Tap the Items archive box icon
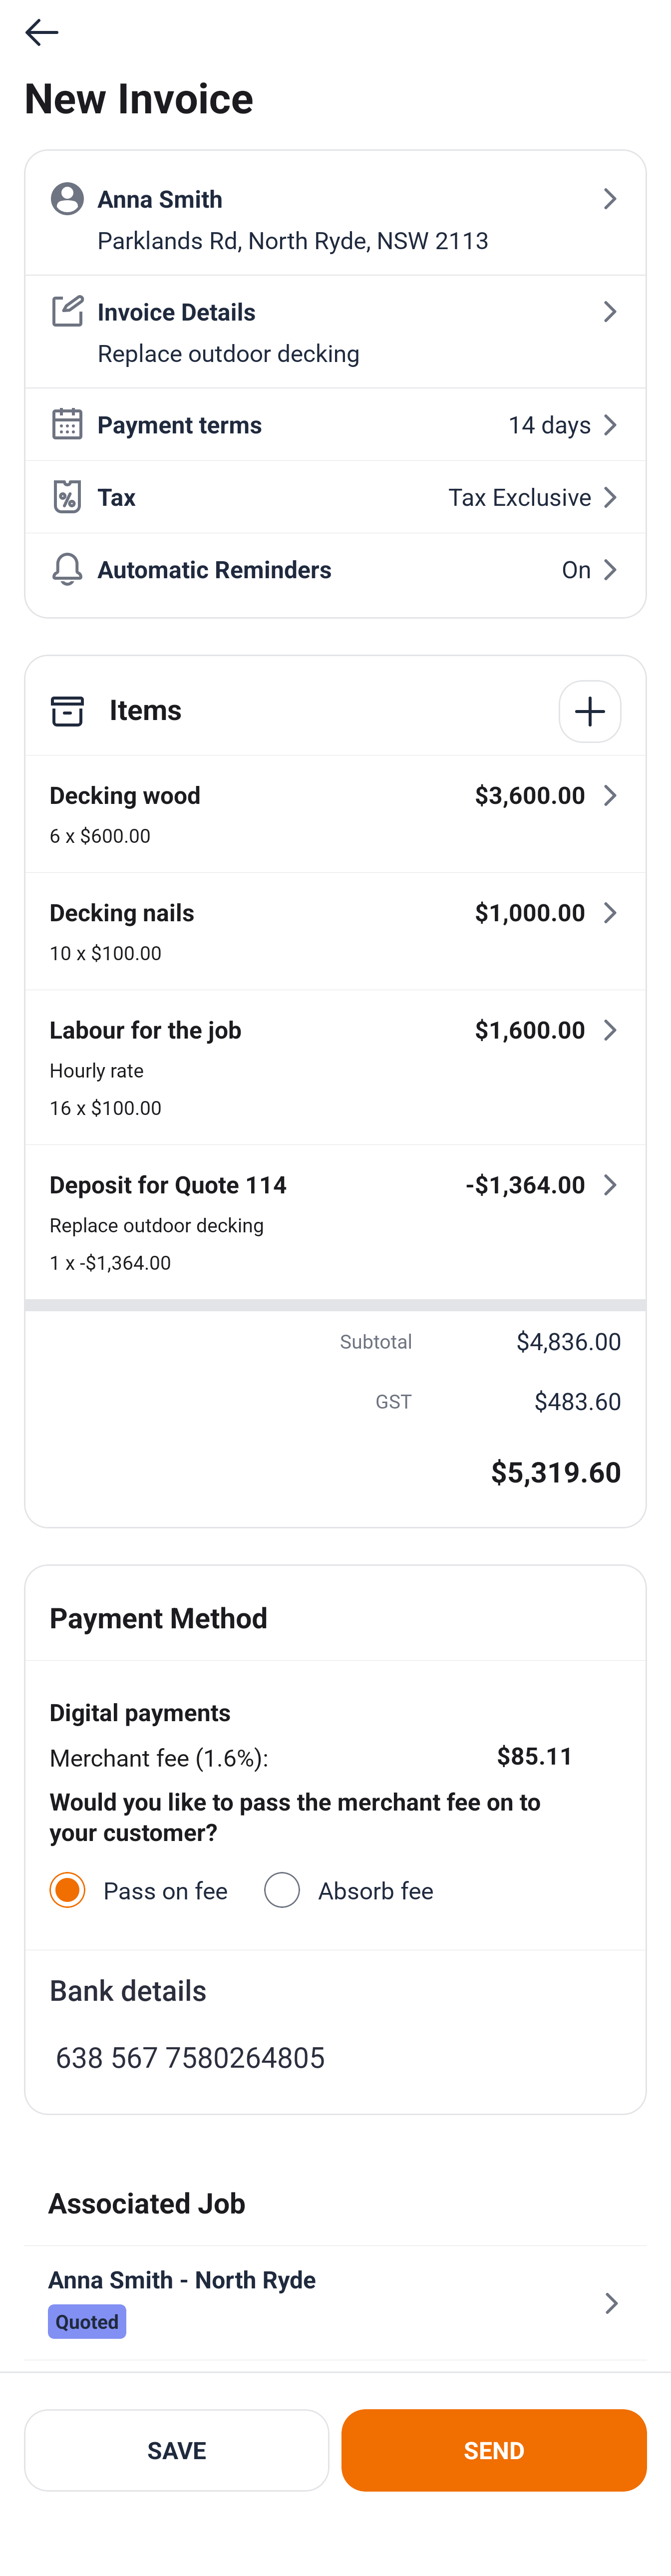 tap(67, 711)
